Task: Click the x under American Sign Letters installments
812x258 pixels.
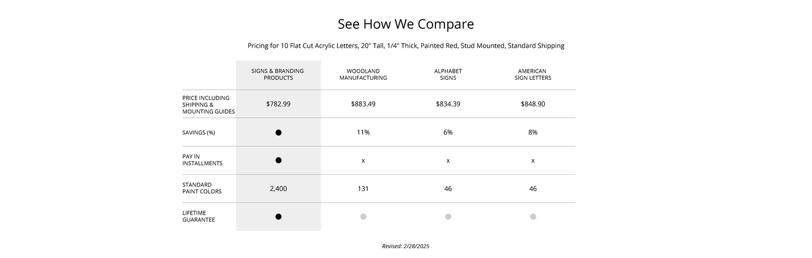Action: click(533, 160)
